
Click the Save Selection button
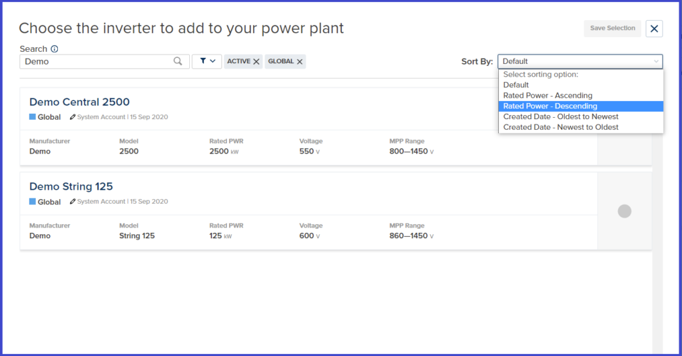(x=613, y=28)
